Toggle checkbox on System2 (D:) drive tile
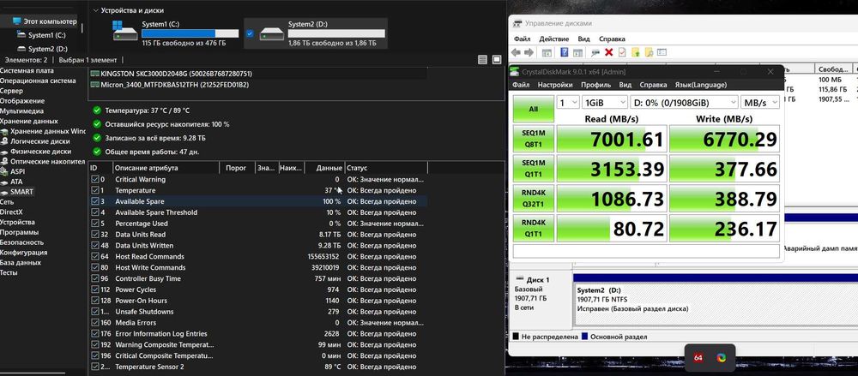The width and height of the screenshot is (858, 376). coord(250,34)
